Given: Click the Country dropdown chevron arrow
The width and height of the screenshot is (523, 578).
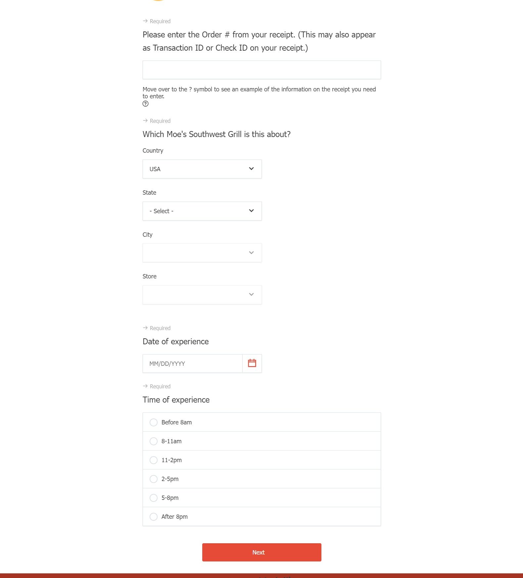Looking at the screenshot, I should (x=252, y=169).
